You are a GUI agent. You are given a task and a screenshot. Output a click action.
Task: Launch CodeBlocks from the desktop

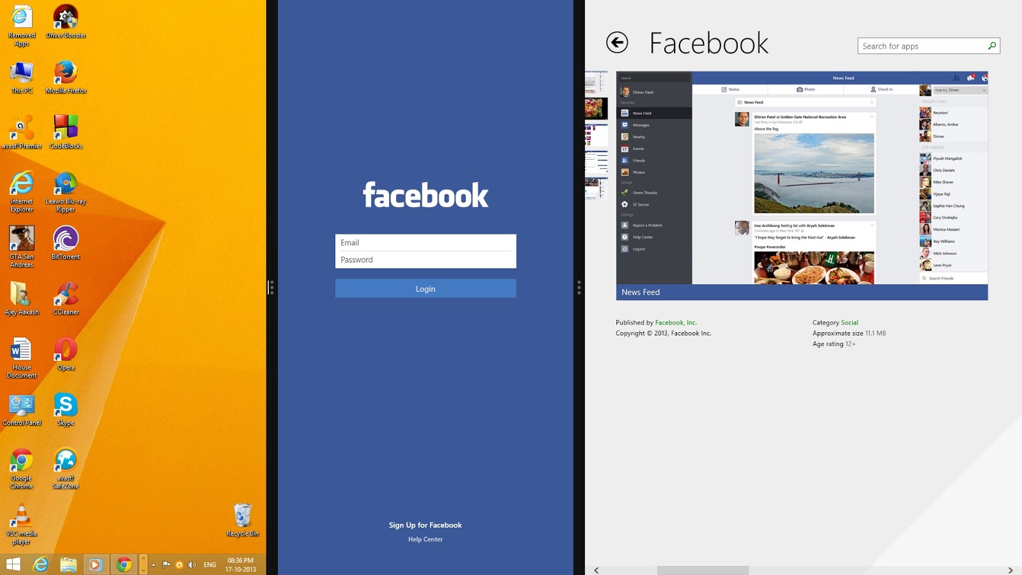[66, 133]
